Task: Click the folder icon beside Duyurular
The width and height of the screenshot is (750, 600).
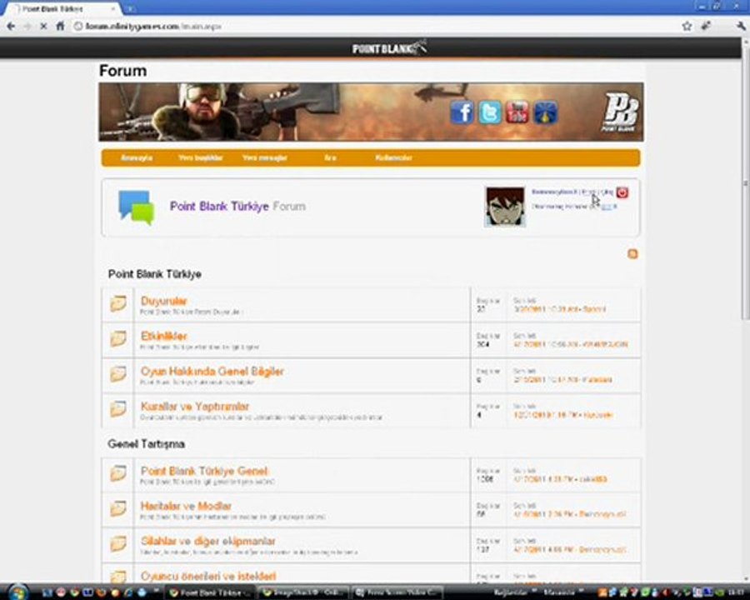Action: (x=118, y=303)
